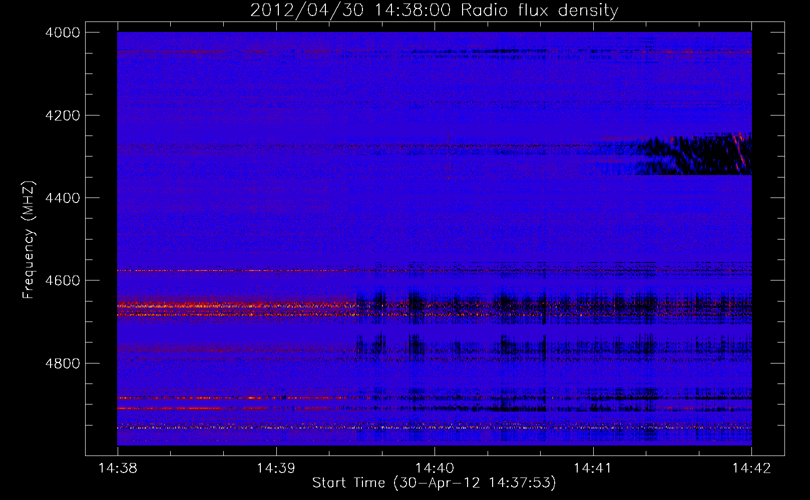Click the 4400 frequency tick label
This screenshot has width=810, height=500.
(x=63, y=198)
